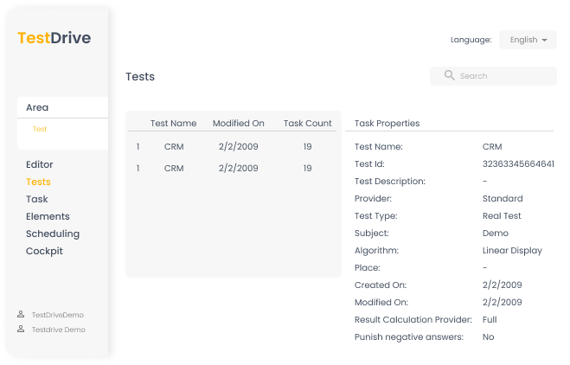The image size is (570, 365).
Task: Click the user icon beside TestDriveDemo
Action: coord(21,314)
